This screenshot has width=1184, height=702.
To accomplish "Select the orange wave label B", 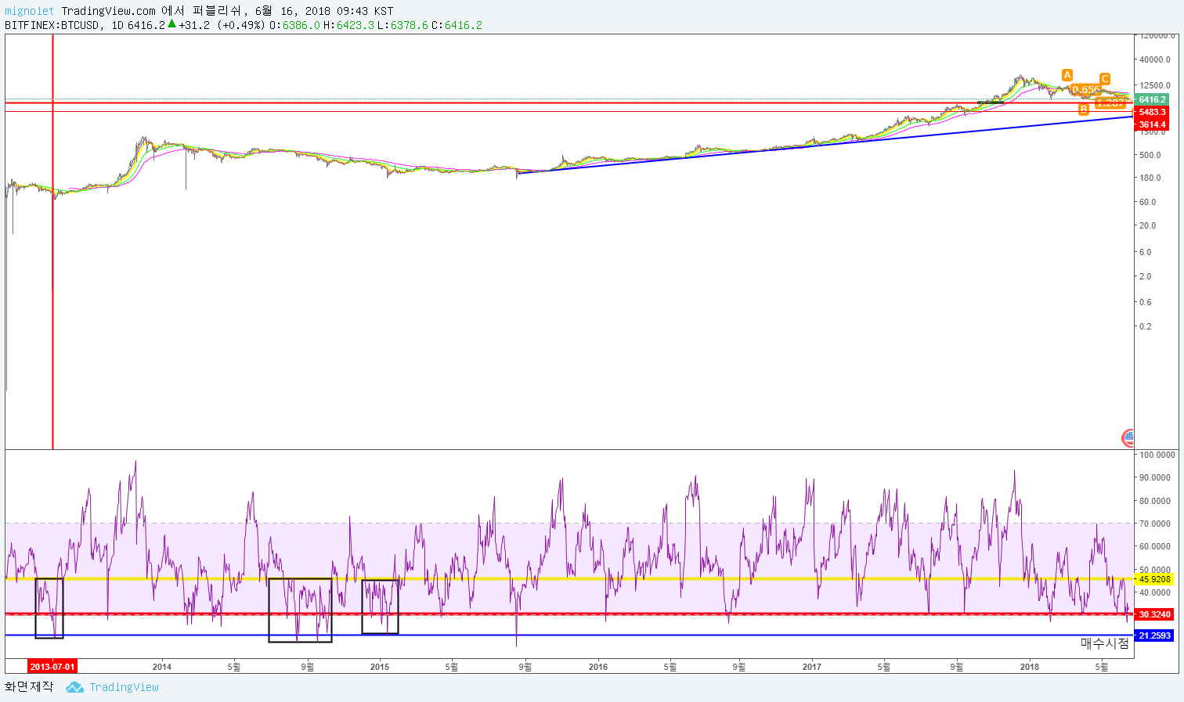I will click(1084, 110).
